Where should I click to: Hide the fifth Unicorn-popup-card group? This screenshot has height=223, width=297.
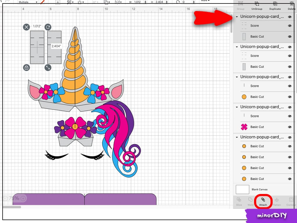(x=290, y=137)
